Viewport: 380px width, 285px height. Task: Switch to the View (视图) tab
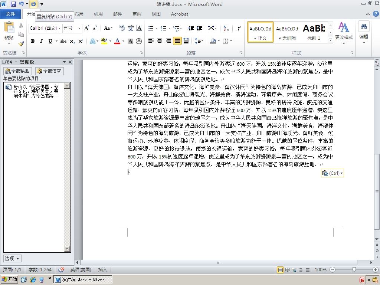pyautogui.click(x=156, y=14)
